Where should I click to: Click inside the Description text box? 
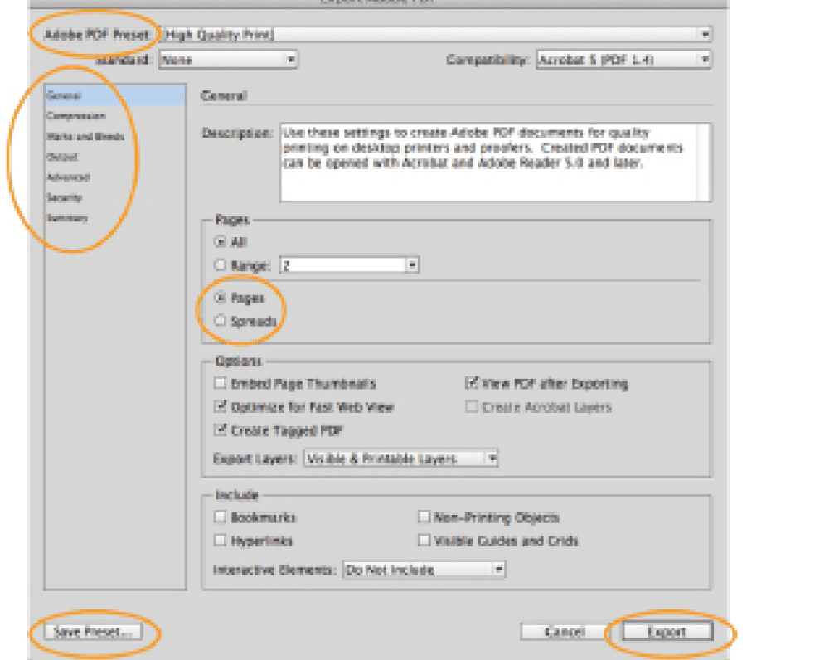coord(488,163)
